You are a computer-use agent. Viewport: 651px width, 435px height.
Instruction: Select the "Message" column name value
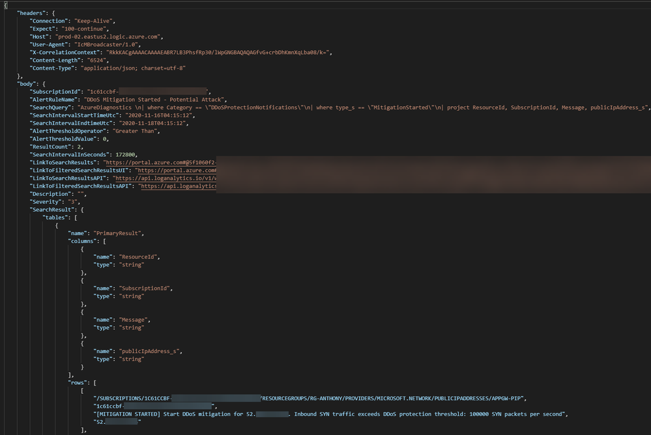point(134,320)
